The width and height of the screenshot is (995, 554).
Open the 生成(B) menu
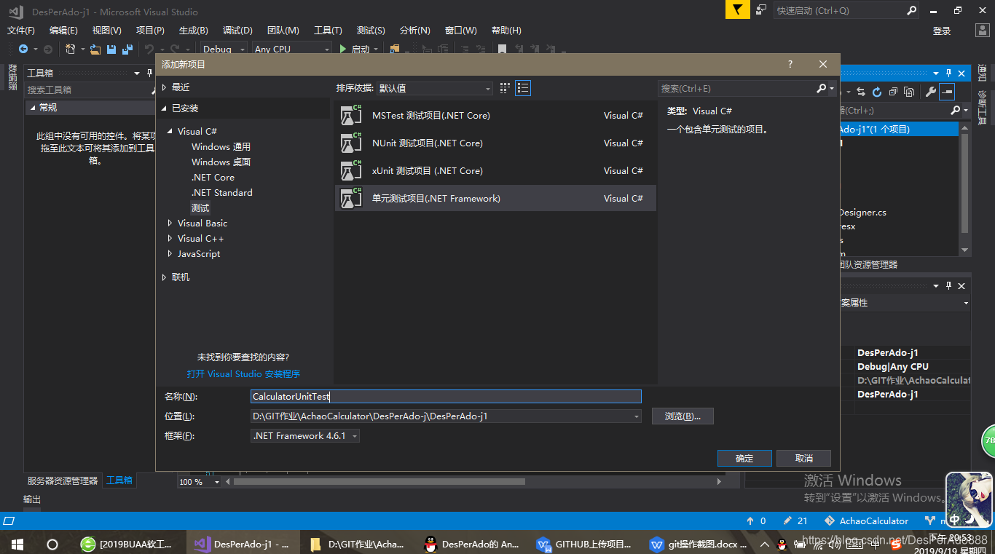[x=194, y=31]
